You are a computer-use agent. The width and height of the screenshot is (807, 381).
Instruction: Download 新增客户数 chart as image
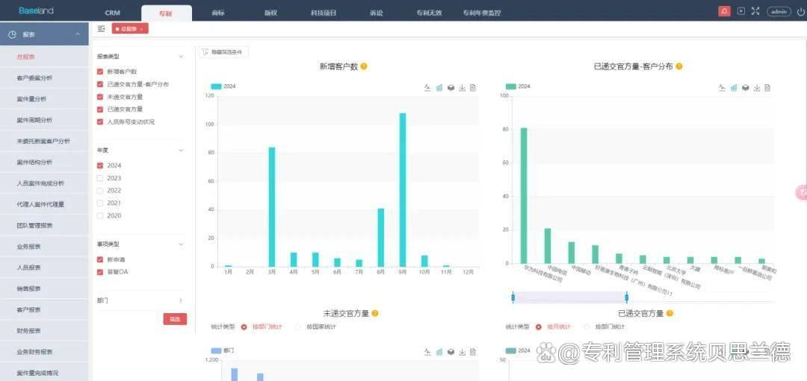click(x=463, y=88)
